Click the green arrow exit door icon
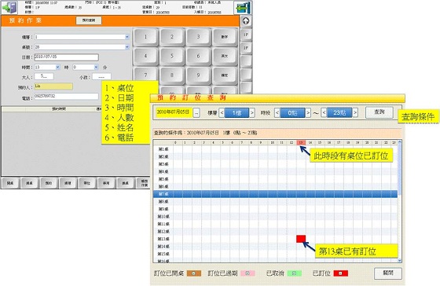 tap(9, 8)
